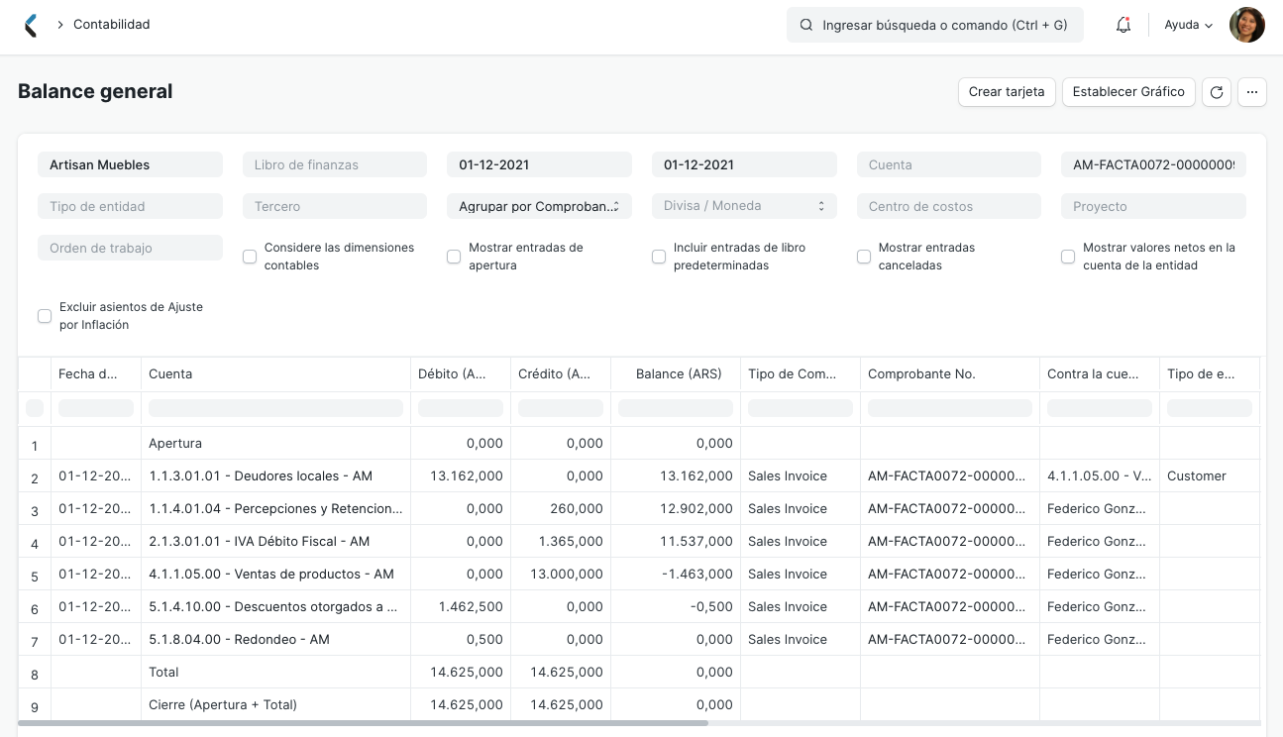Image resolution: width=1283 pixels, height=737 pixels.
Task: Open the Divisa / Moneda selector
Action: 744,206
